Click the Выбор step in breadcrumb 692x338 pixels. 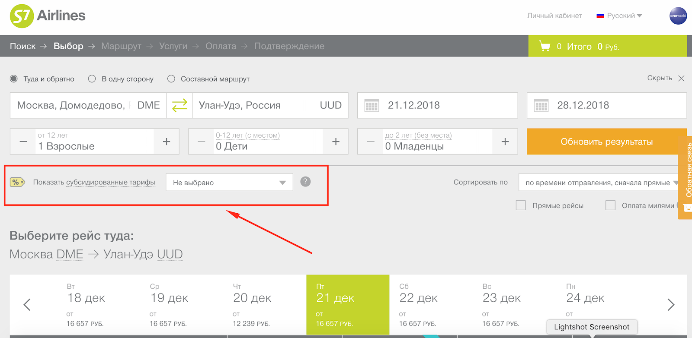tap(68, 46)
